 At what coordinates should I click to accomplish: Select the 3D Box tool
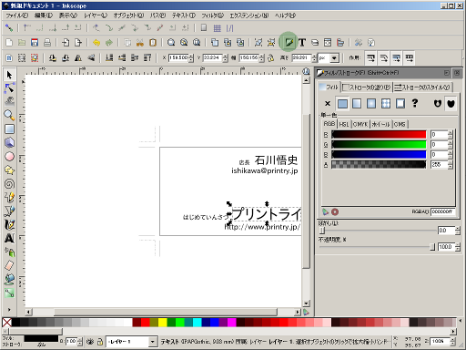click(x=9, y=142)
